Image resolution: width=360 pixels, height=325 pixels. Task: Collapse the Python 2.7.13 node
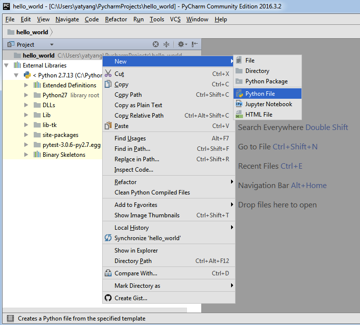tap(16, 75)
